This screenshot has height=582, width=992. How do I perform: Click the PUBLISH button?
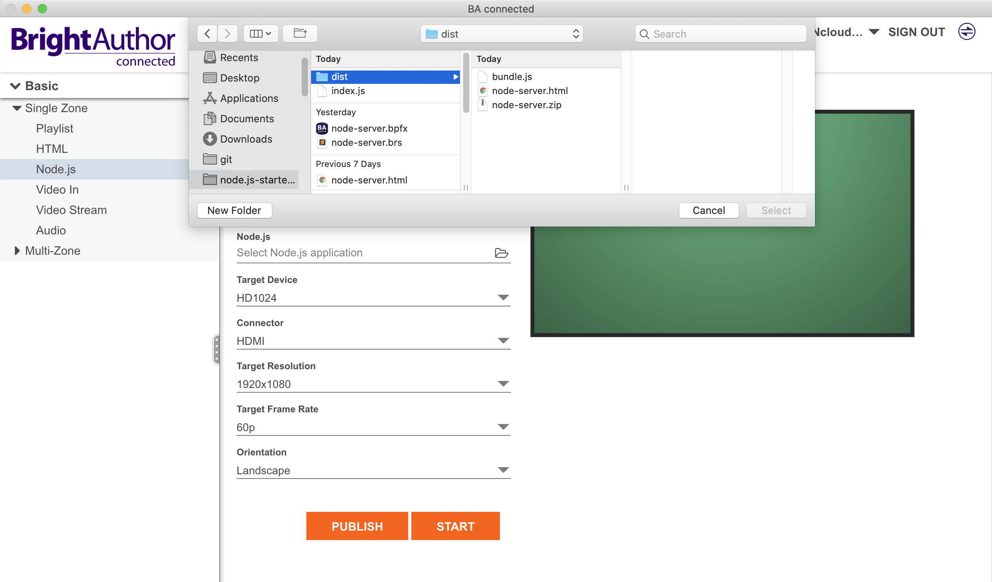(357, 526)
